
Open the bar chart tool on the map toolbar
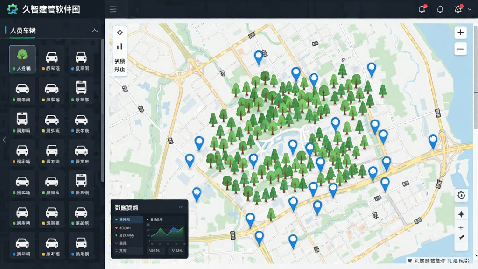click(119, 46)
